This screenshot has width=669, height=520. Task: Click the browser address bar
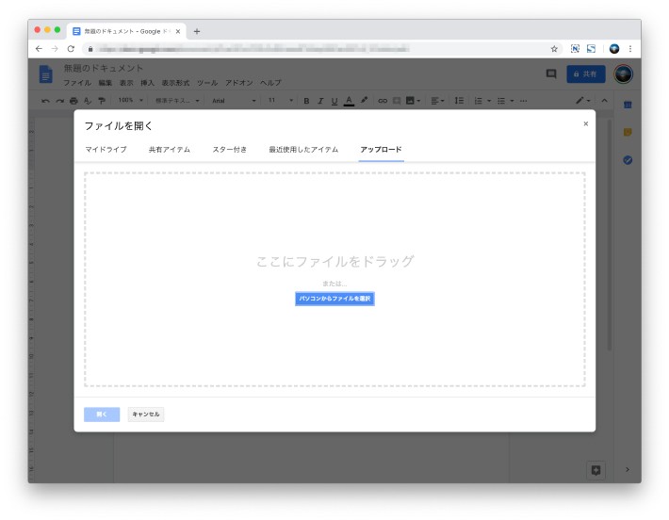pyautogui.click(x=324, y=49)
